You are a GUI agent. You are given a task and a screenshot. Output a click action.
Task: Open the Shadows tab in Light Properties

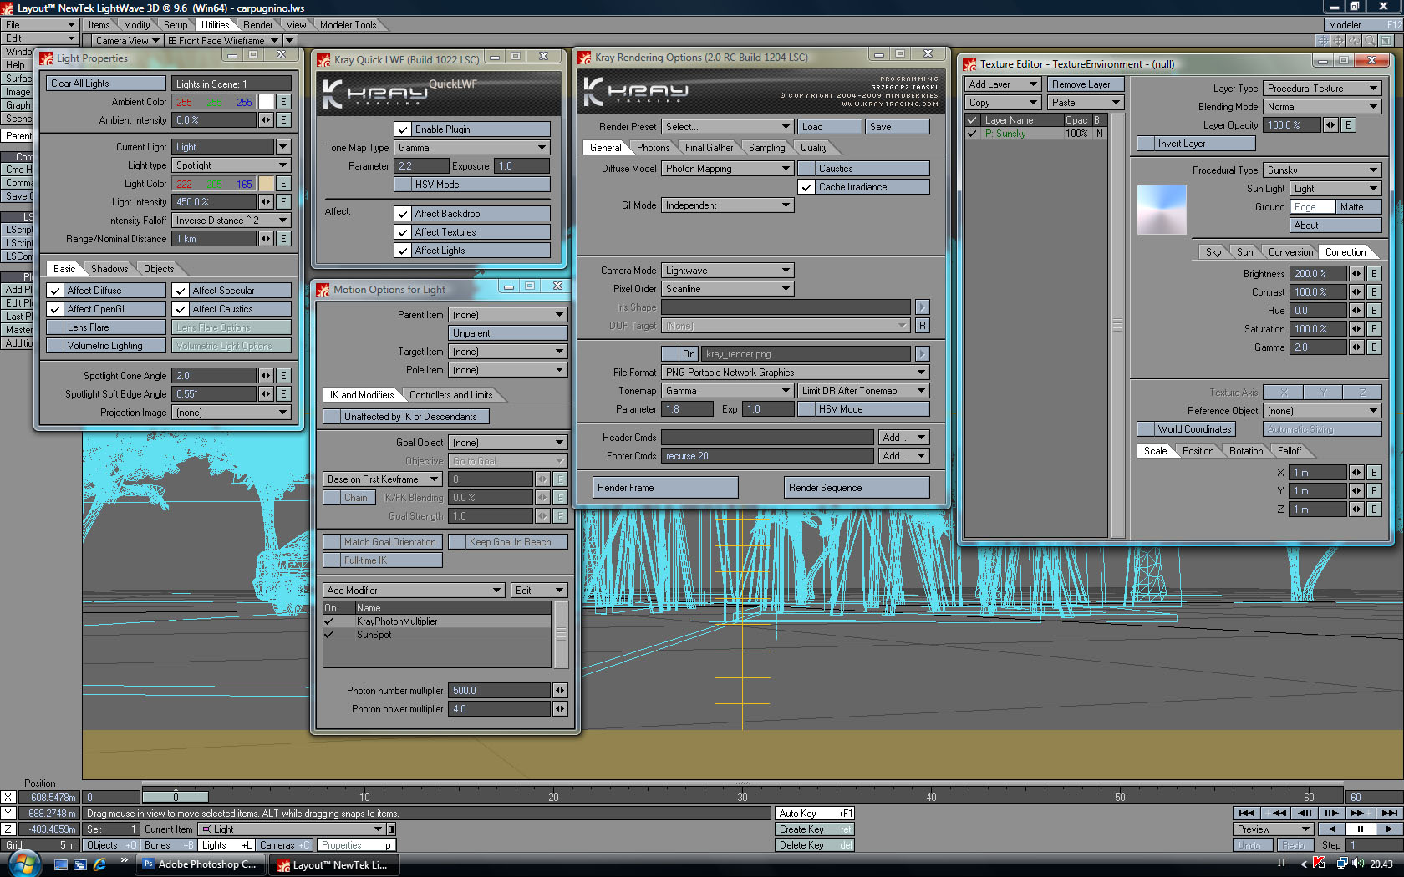click(109, 269)
